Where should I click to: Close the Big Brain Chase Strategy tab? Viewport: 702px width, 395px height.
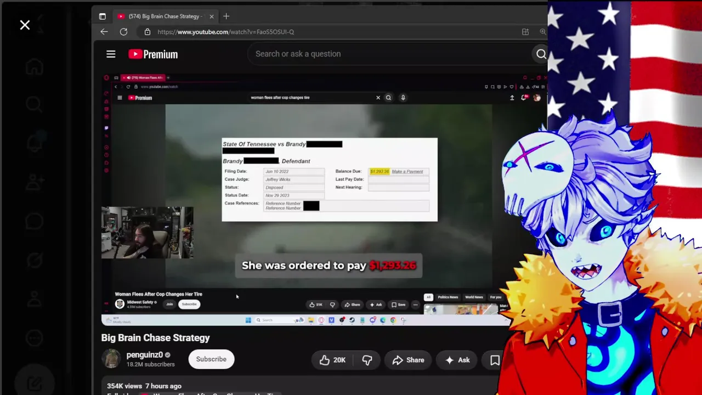212,16
